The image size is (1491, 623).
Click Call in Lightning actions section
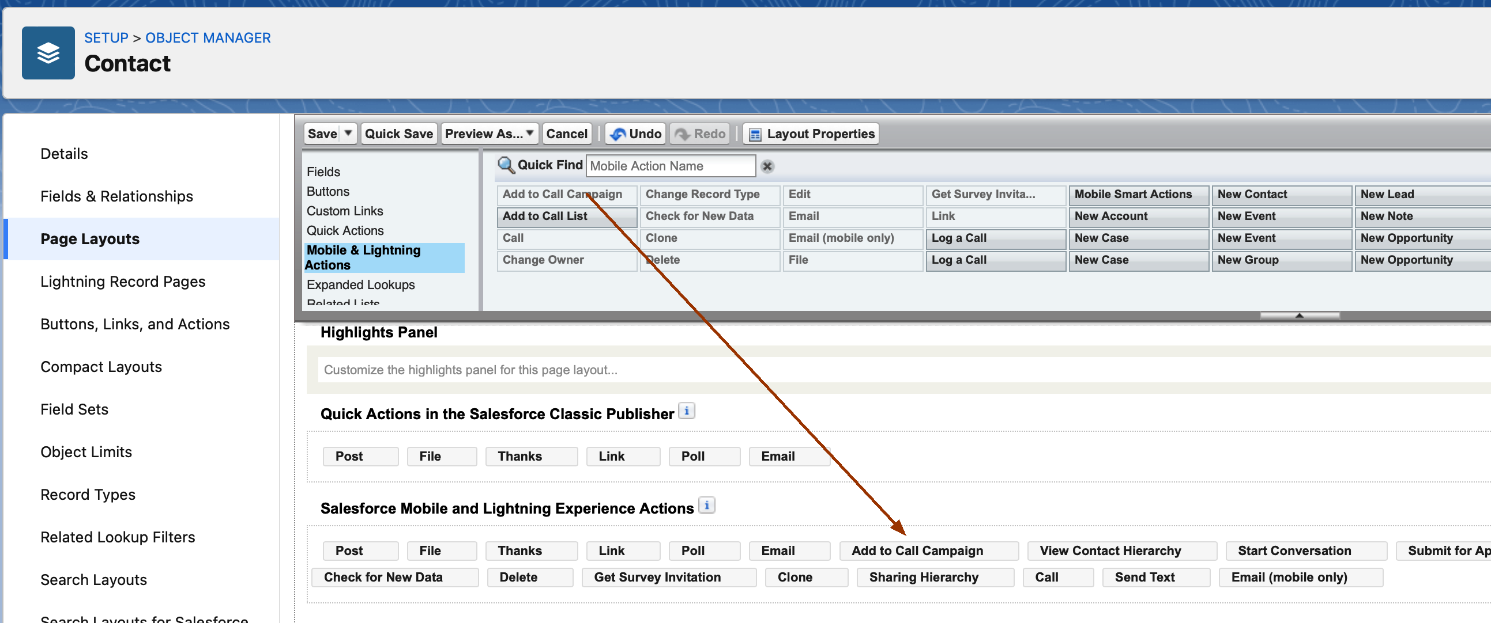coord(1057,578)
